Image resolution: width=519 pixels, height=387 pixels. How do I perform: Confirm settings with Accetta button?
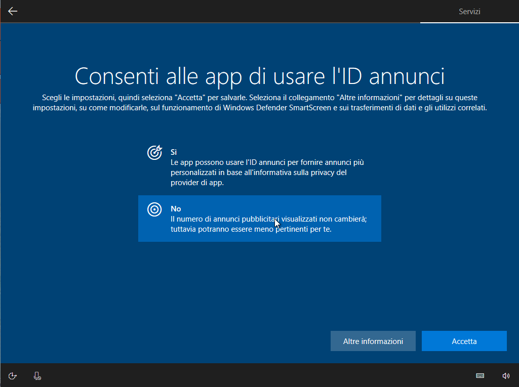pos(464,341)
